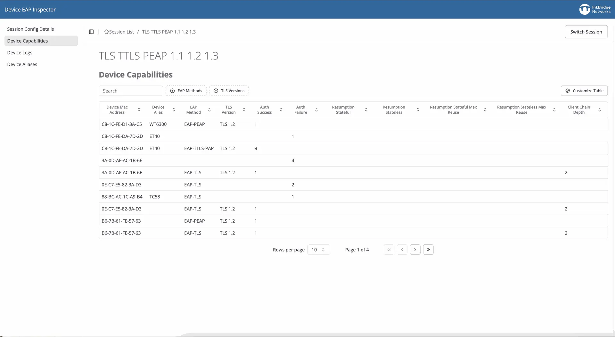615x337 pixels.
Task: Collapse the left sidebar panel
Action: tap(91, 32)
